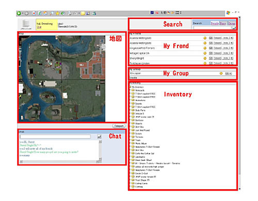Click the chat message input field
The image size is (258, 201).
pos(55,137)
